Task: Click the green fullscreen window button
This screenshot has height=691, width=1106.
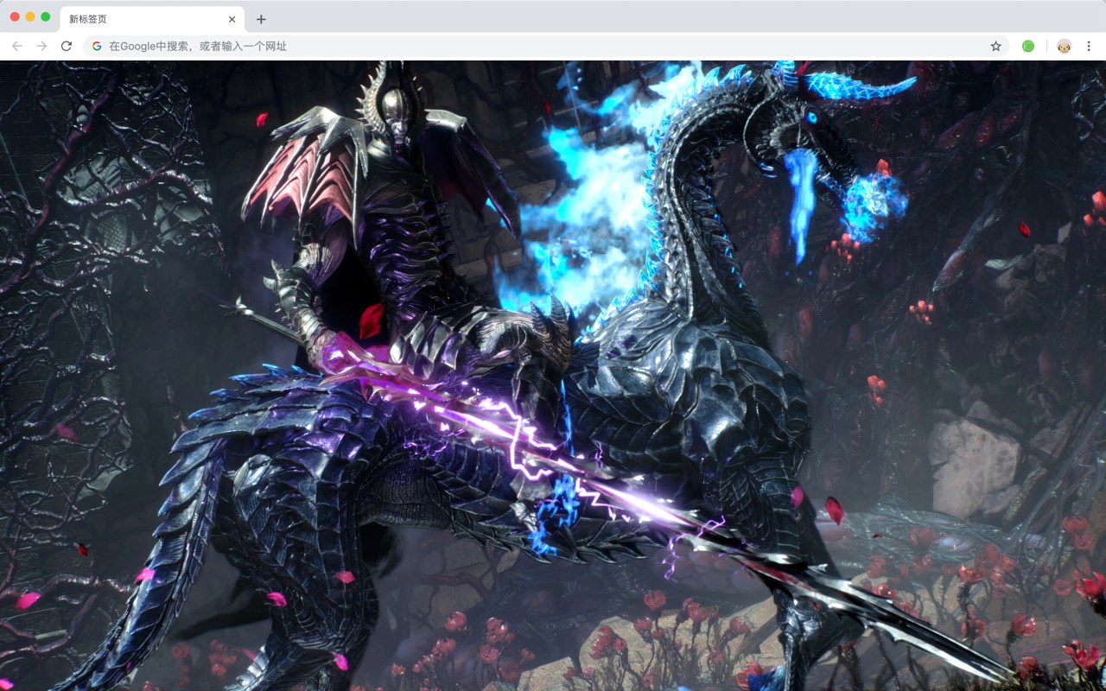Action: point(45,16)
